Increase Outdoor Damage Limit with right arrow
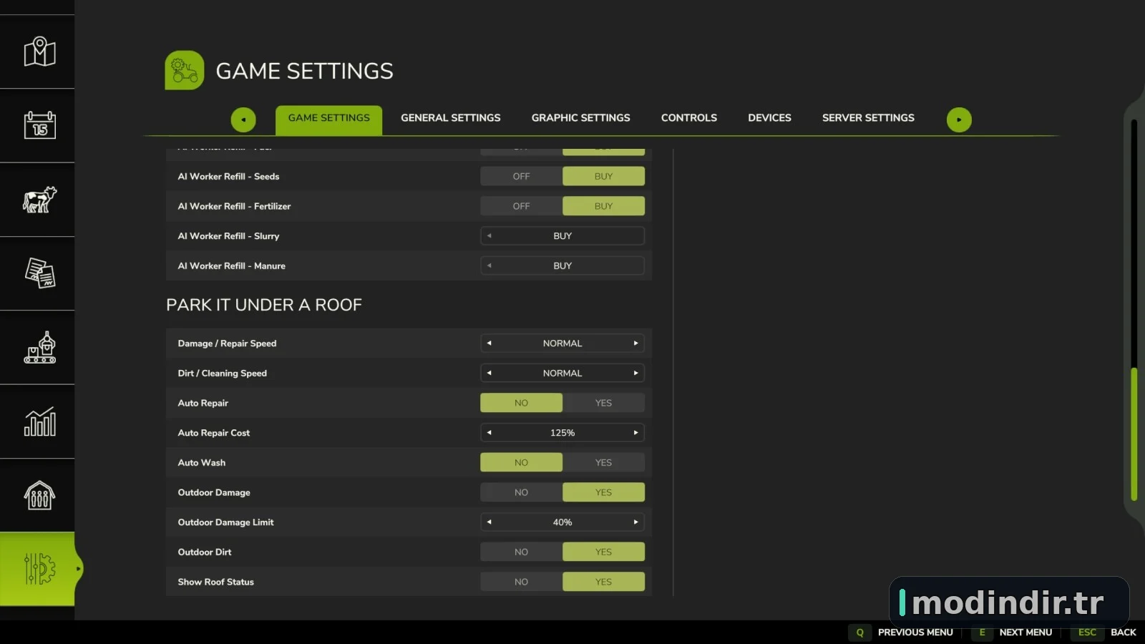1145x644 pixels. pyautogui.click(x=635, y=522)
